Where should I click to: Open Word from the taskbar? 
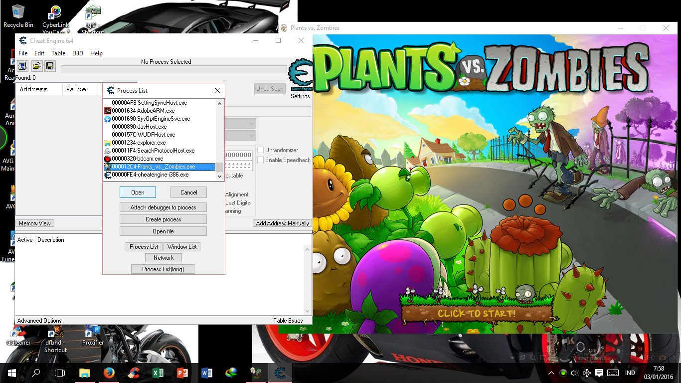coord(206,373)
